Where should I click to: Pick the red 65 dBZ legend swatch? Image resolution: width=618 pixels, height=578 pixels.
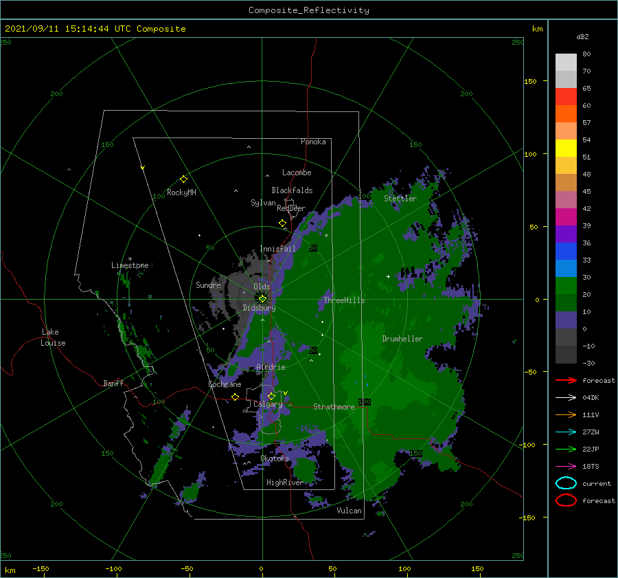[x=566, y=96]
